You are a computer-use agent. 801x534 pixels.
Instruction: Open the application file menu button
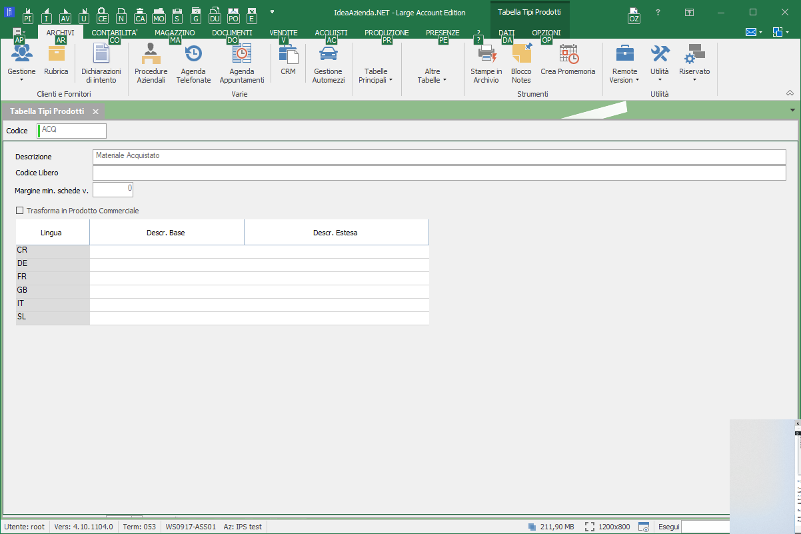[19, 32]
